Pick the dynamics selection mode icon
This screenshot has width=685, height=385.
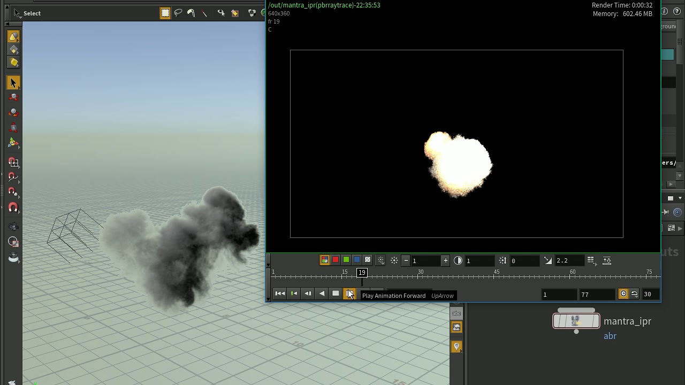[13, 63]
